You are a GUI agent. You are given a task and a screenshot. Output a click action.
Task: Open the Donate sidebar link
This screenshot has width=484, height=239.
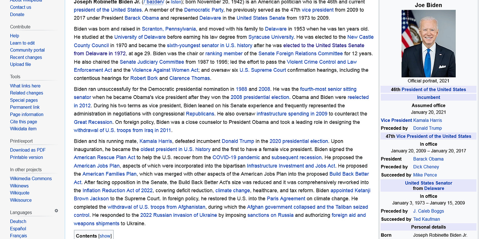tap(17, 14)
